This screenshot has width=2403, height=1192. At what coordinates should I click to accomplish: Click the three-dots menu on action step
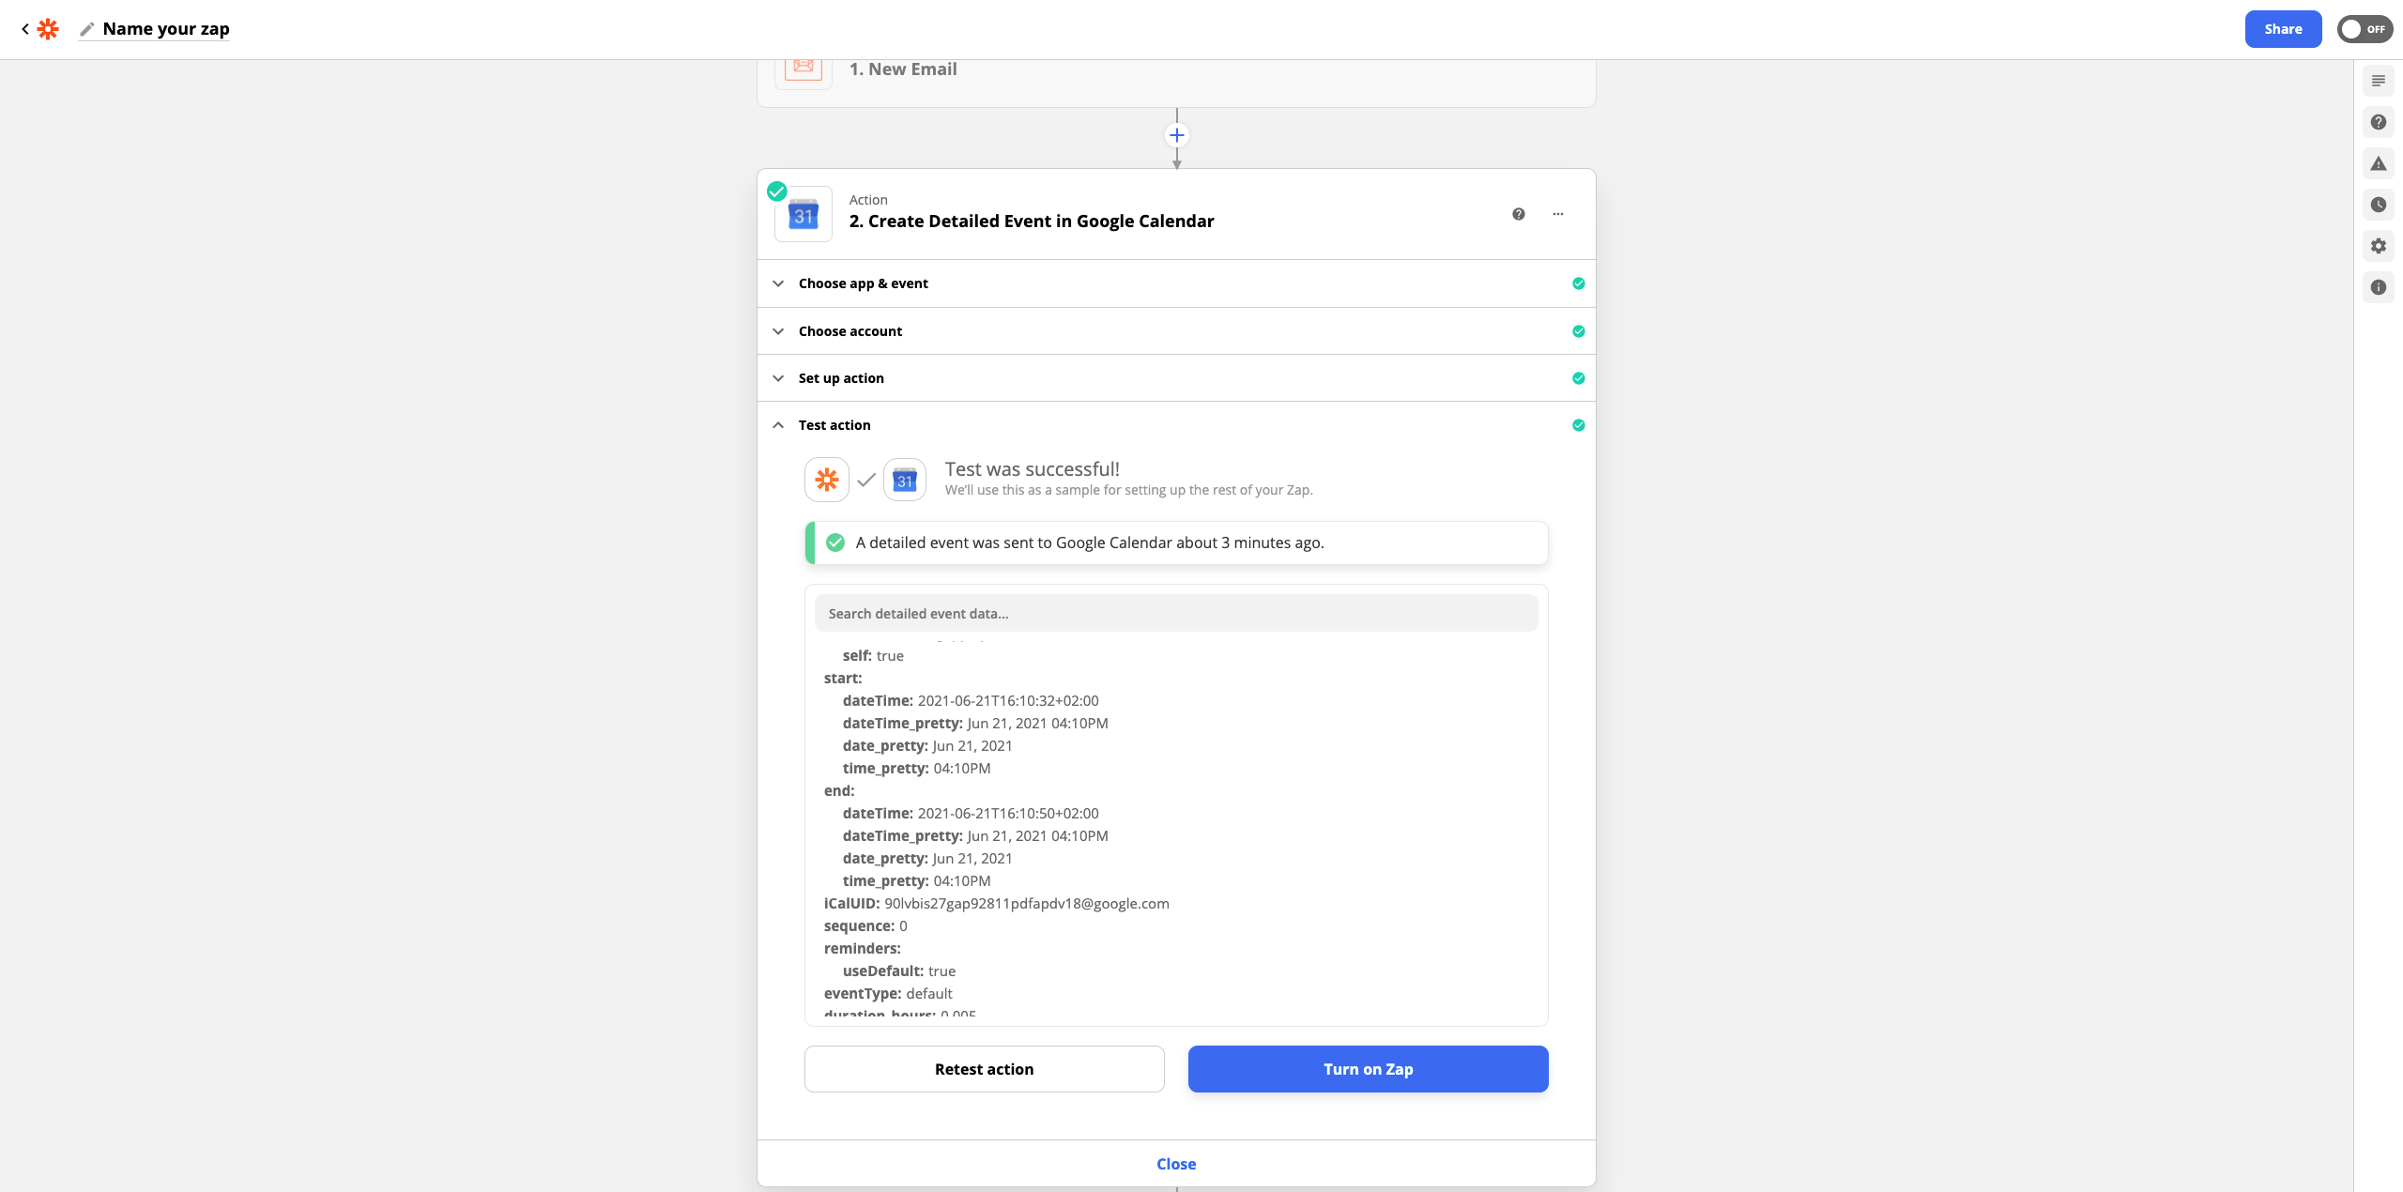(1558, 214)
